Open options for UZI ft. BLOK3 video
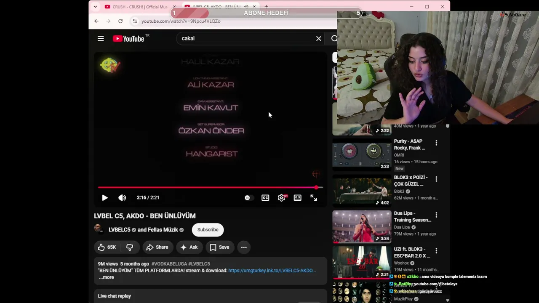539x303 pixels. (436, 251)
